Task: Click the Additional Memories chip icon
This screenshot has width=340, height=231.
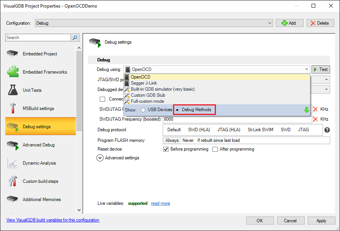Action: [x=13, y=199]
